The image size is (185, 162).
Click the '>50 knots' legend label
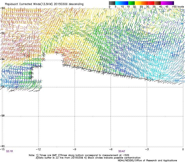[178, 6]
